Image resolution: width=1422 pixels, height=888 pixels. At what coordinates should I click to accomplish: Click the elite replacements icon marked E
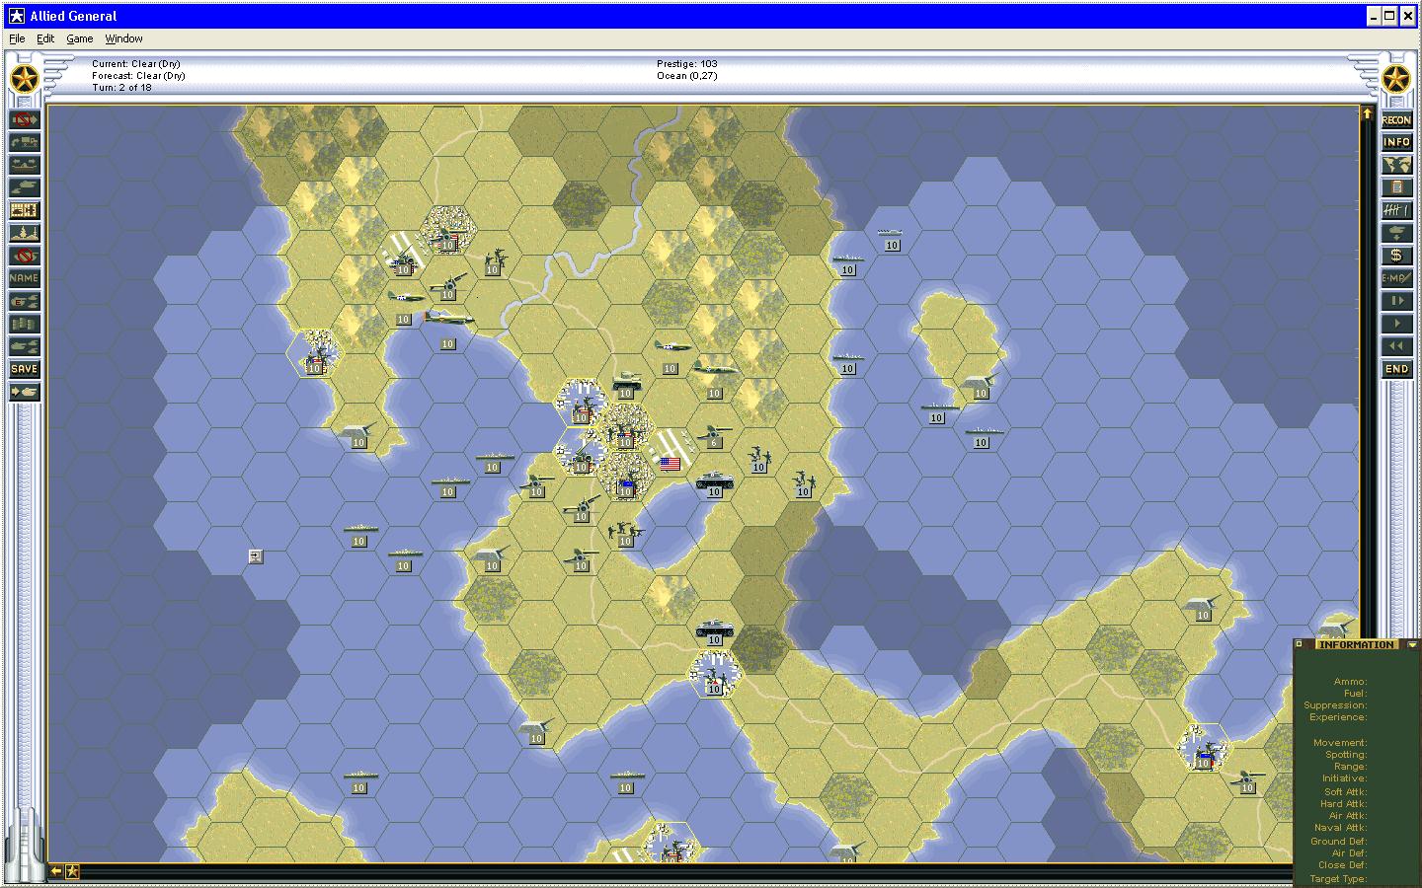pos(25,301)
